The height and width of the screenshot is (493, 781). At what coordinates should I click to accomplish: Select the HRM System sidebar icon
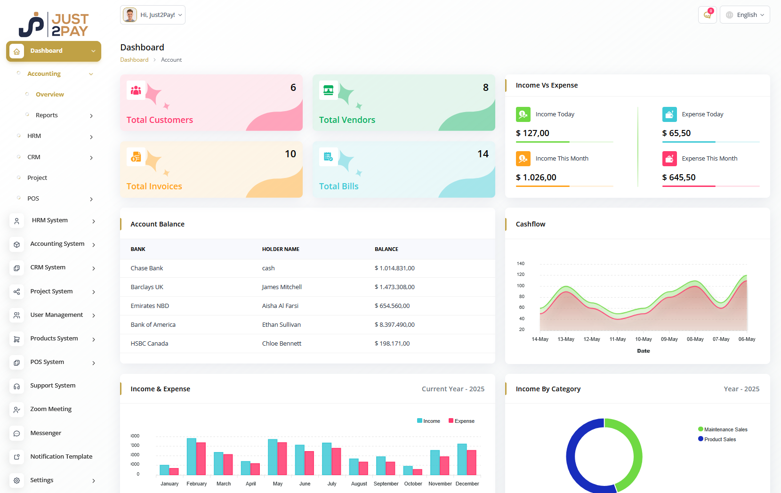pos(17,220)
